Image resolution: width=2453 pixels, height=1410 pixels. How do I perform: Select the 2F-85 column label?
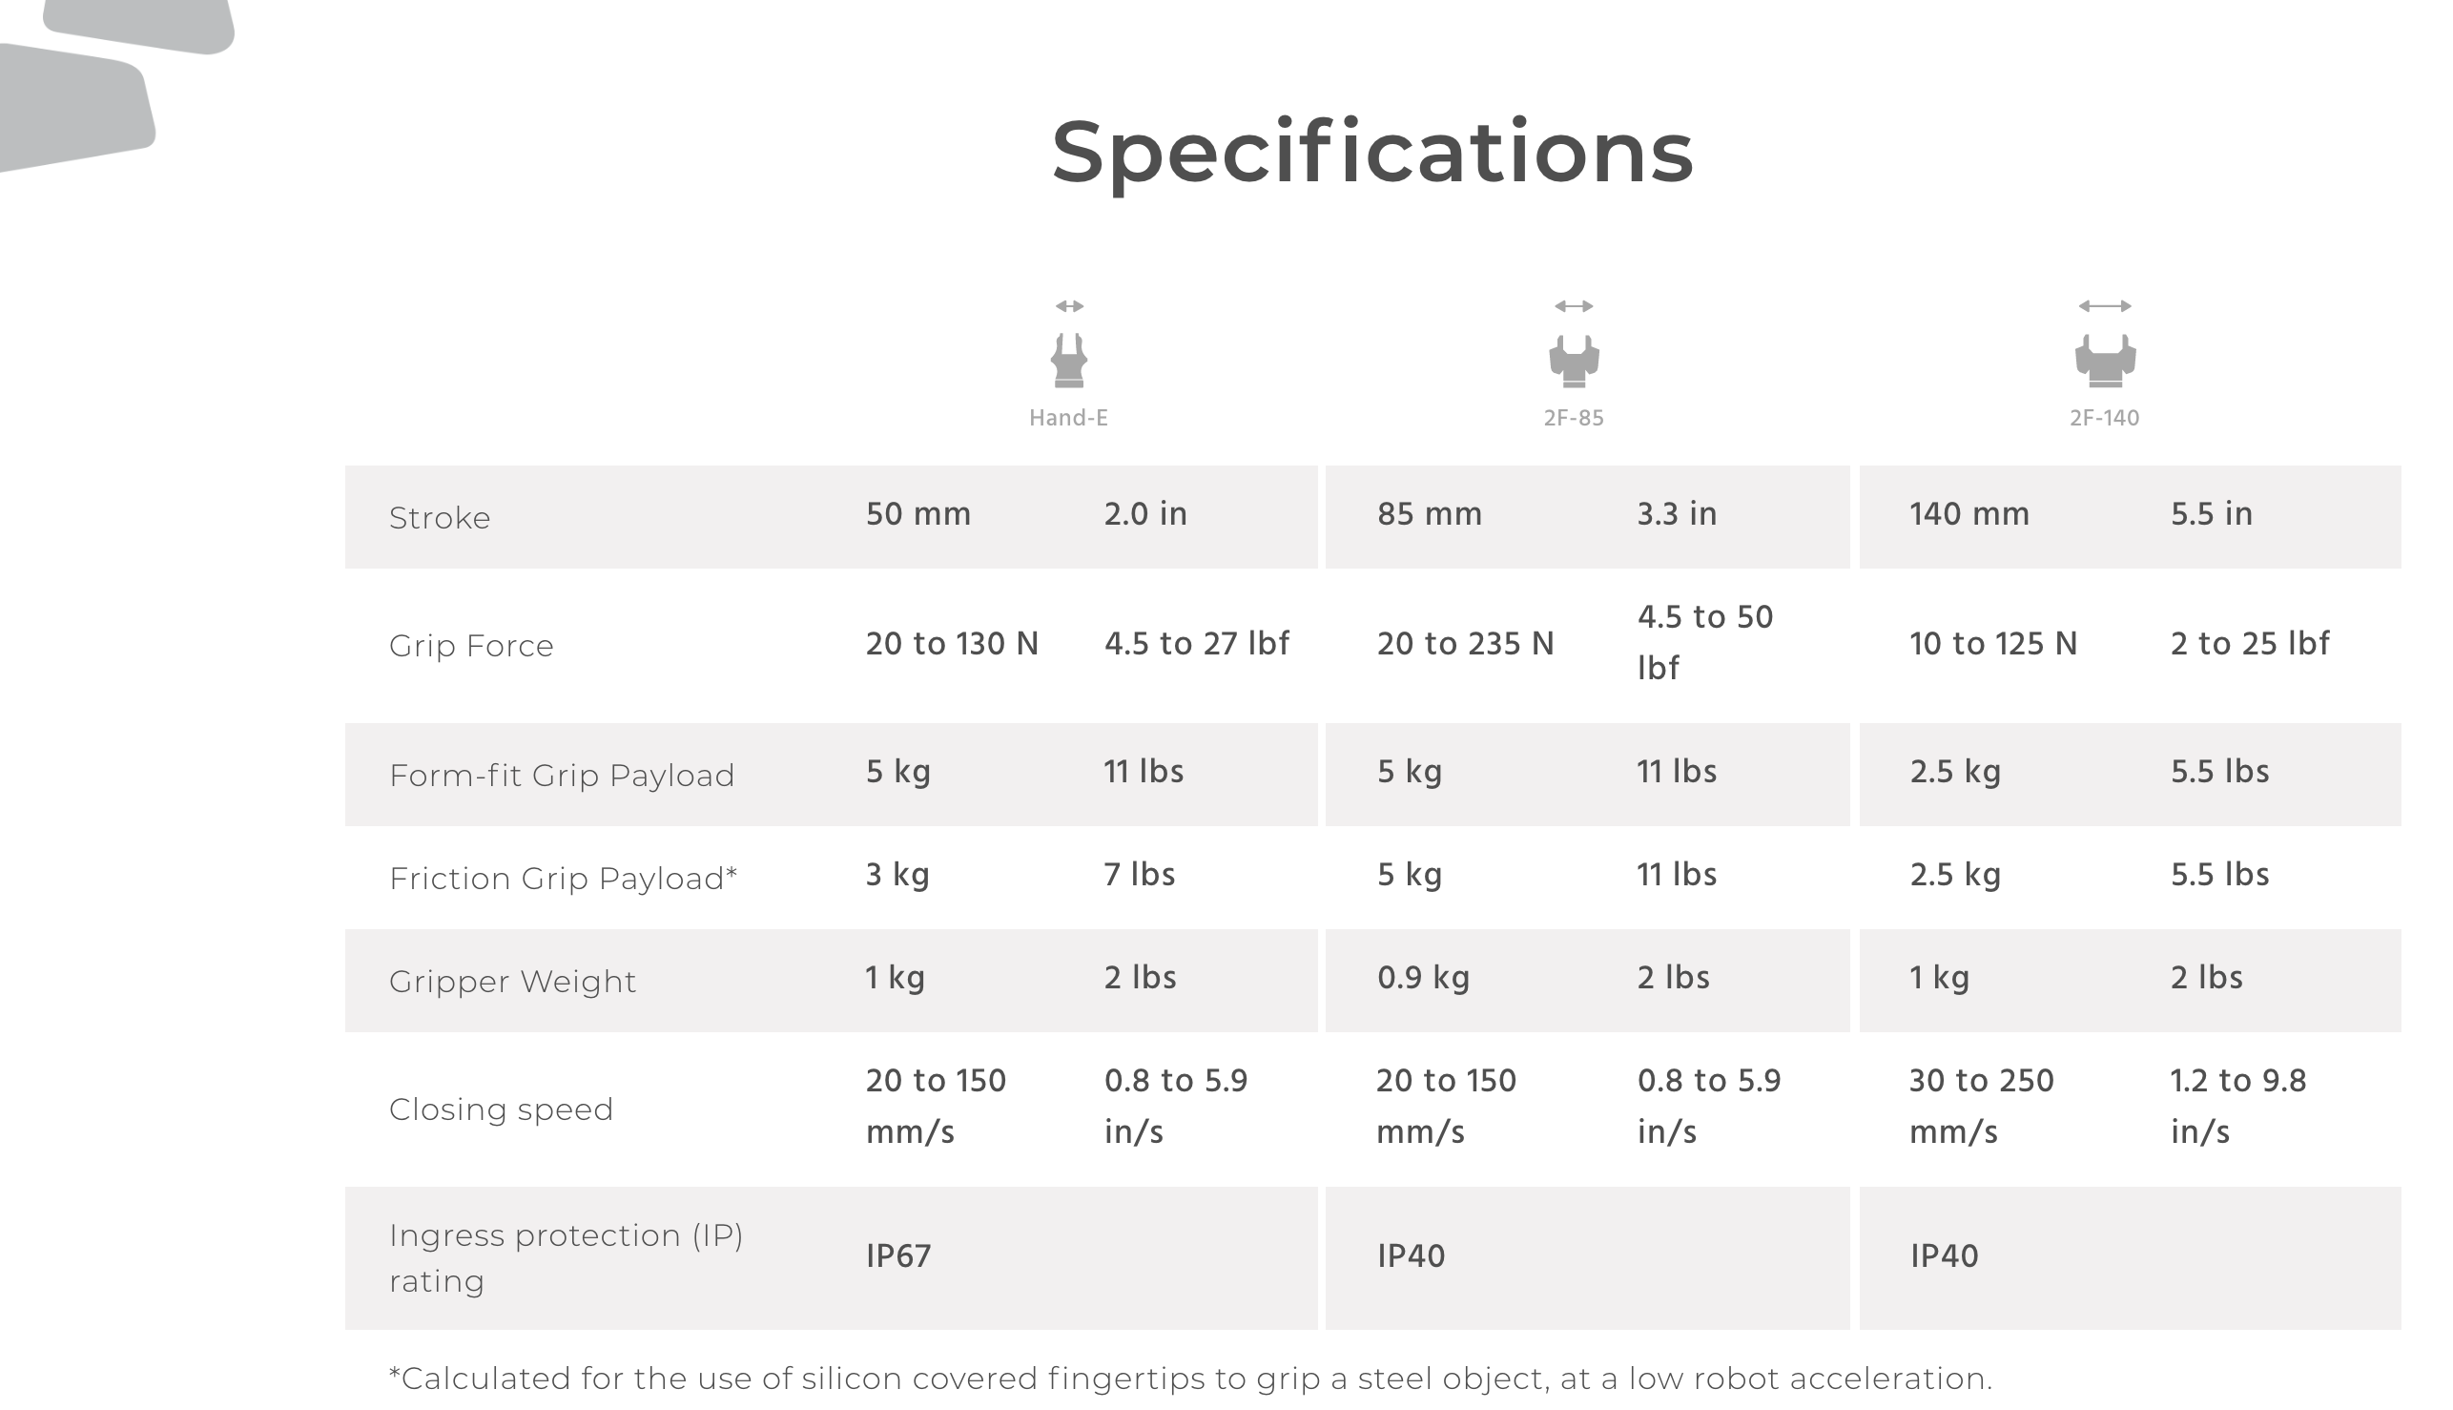click(x=1574, y=419)
